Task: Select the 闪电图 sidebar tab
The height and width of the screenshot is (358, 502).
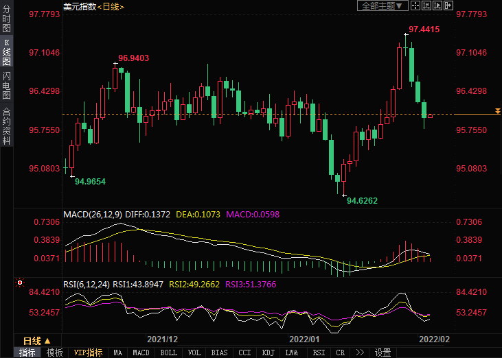Action: [6, 86]
